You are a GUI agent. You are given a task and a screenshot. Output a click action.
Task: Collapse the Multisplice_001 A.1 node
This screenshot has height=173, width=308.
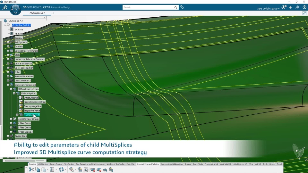tap(5, 25)
